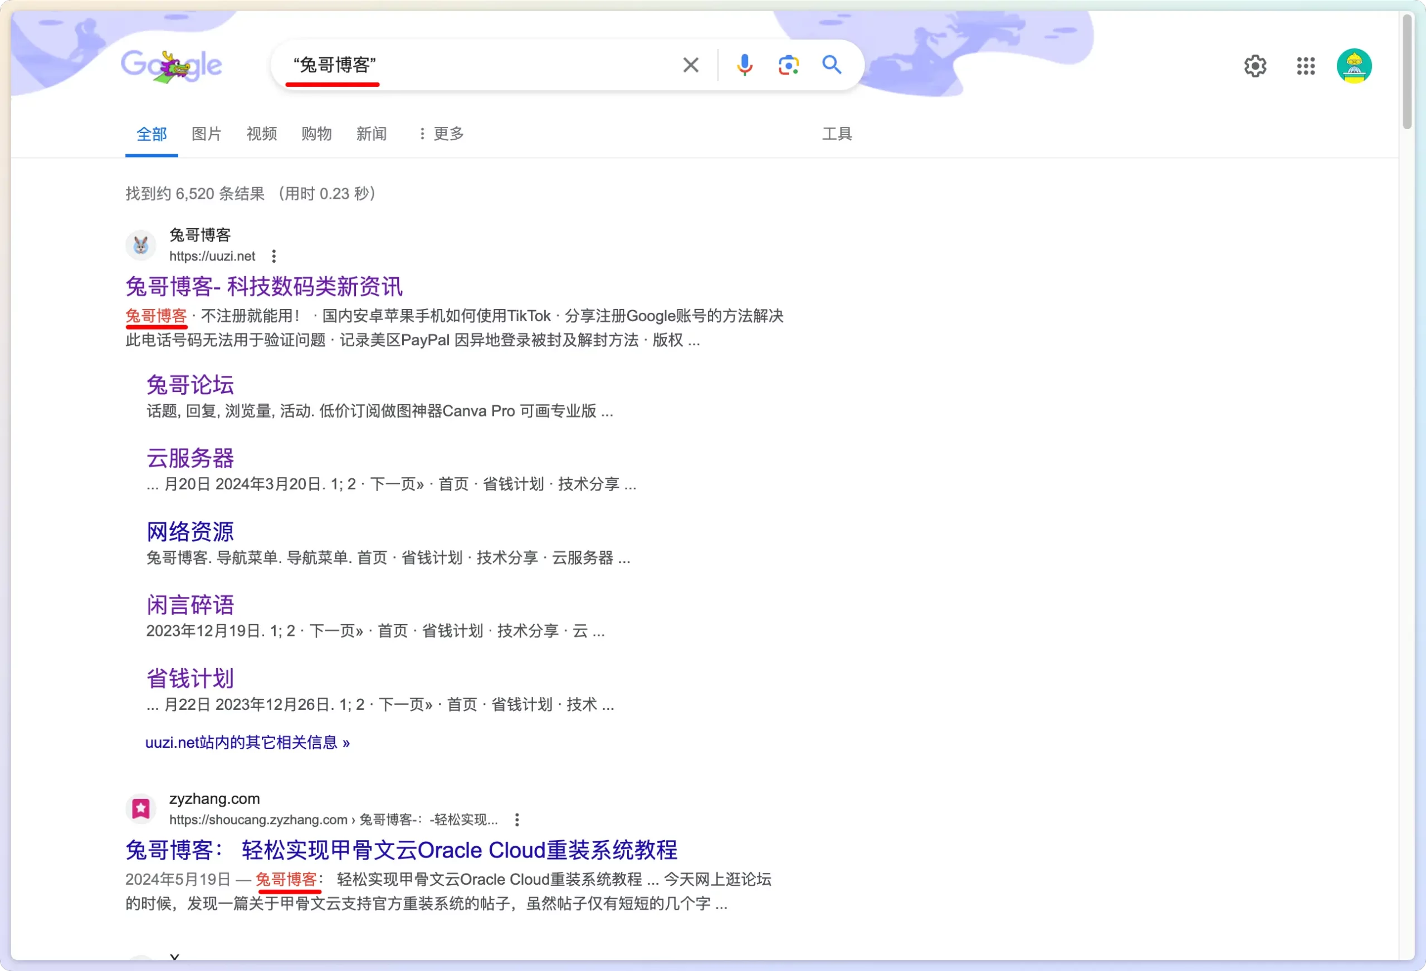Switch to the 视频 tab
Image resolution: width=1426 pixels, height=971 pixels.
[x=261, y=134]
